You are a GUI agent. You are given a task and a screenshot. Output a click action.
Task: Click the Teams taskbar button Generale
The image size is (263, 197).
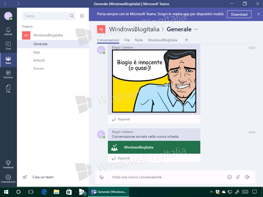pyautogui.click(x=109, y=192)
